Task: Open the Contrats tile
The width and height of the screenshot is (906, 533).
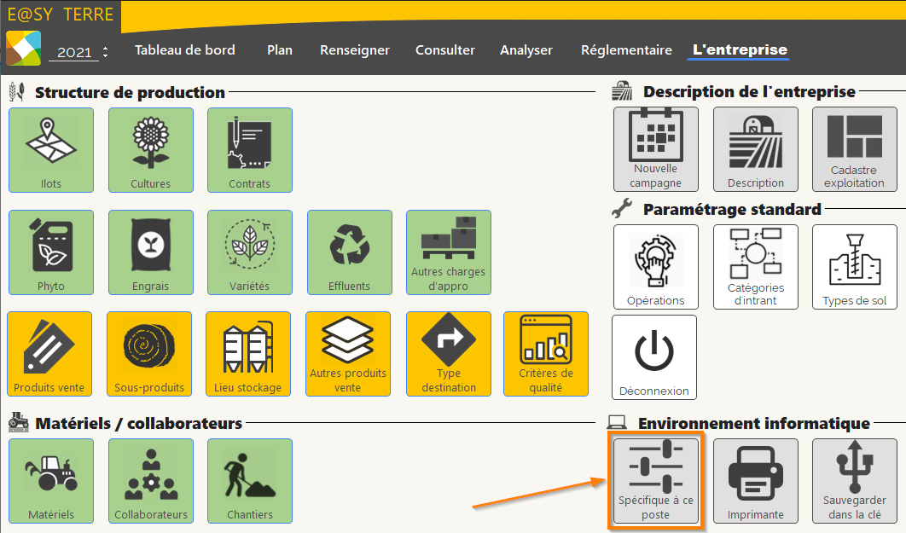Action: coord(250,150)
